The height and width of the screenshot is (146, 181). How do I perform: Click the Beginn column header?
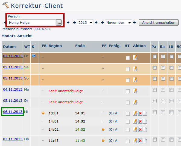pos(55,46)
